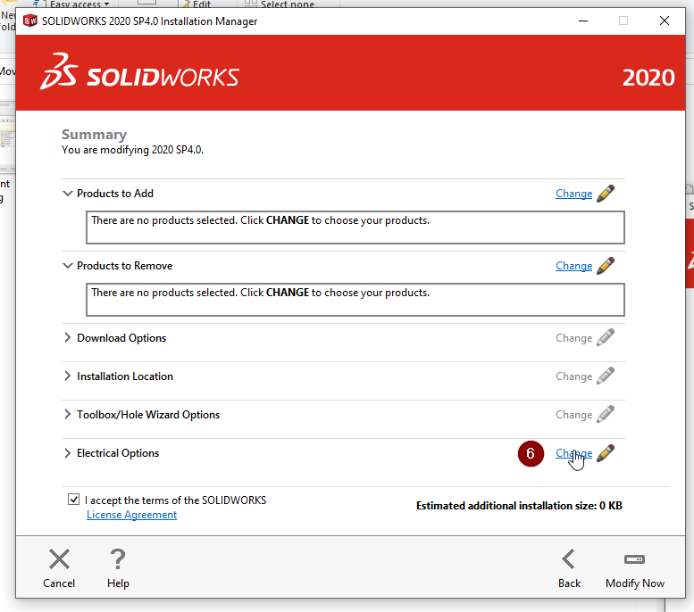Expand the Electrical Options section
The image size is (694, 612).
coord(67,453)
